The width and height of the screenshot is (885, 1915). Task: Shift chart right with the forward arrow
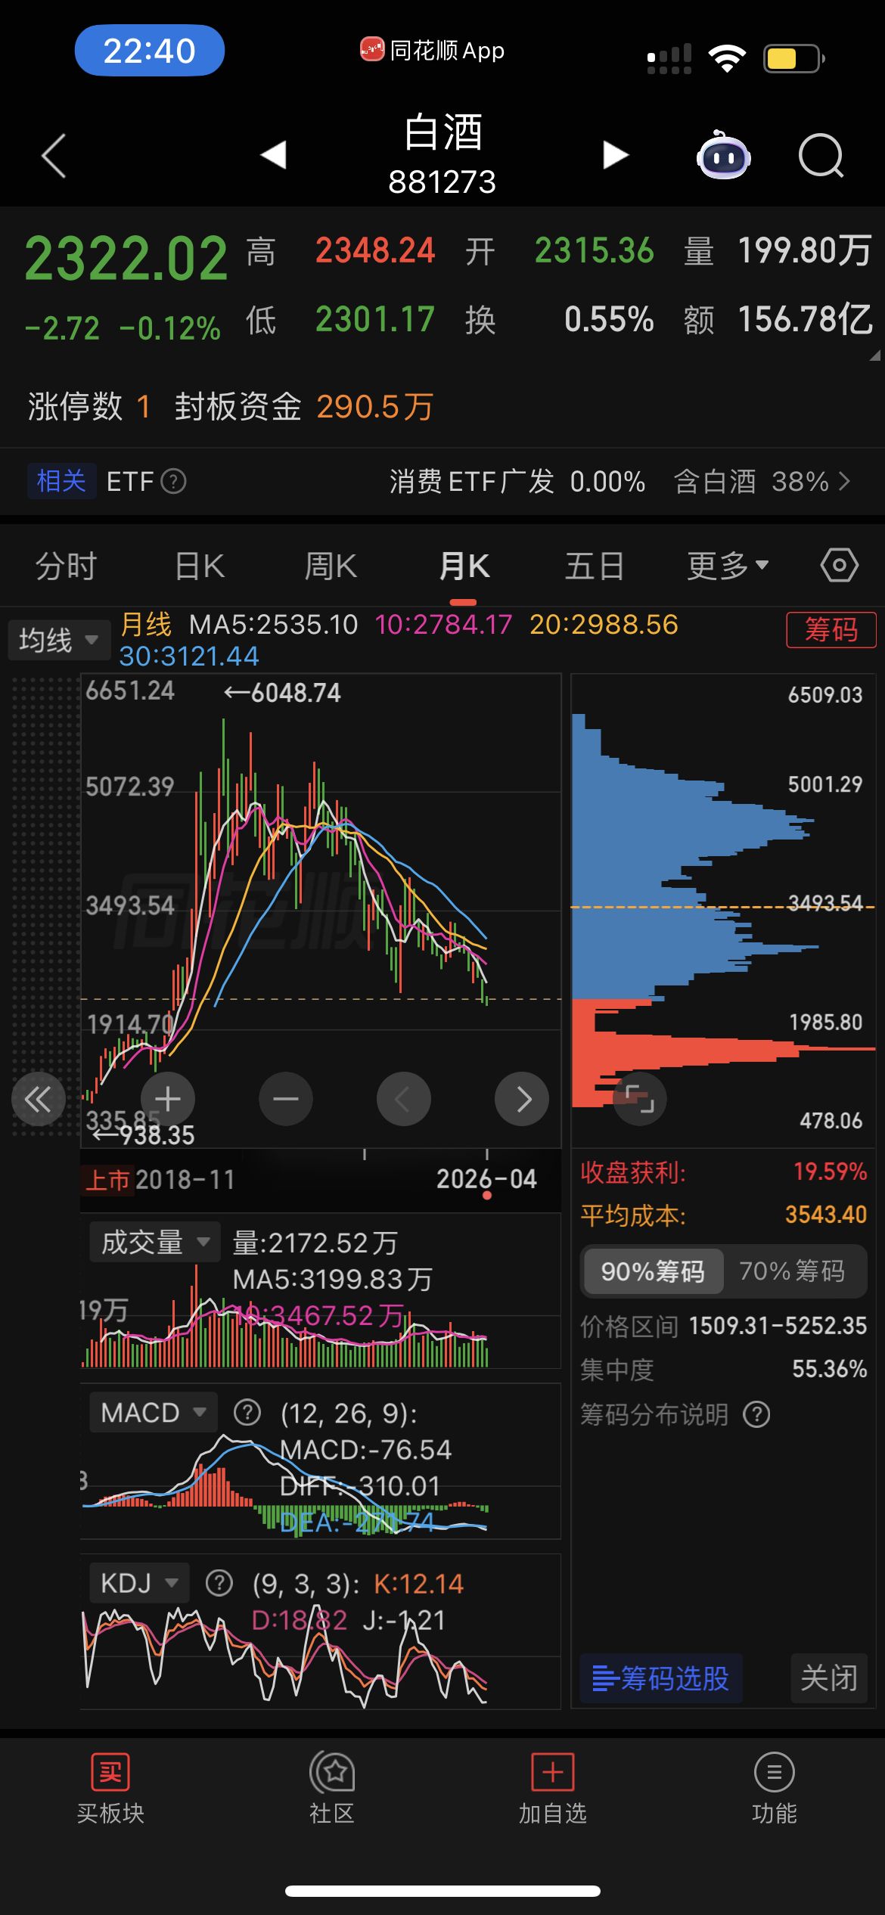click(522, 1099)
